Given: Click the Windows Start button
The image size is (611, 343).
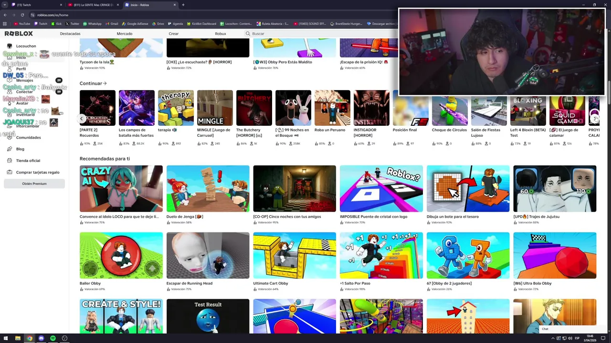Looking at the screenshot, I should [x=5, y=338].
